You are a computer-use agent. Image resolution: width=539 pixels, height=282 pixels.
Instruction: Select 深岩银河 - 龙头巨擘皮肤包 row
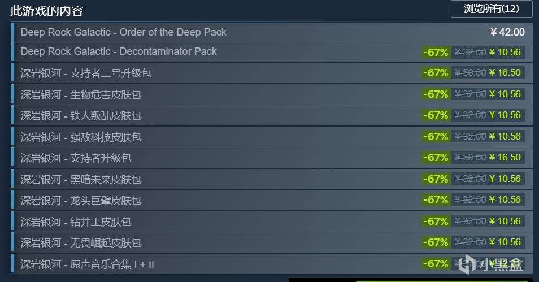pyautogui.click(x=272, y=200)
